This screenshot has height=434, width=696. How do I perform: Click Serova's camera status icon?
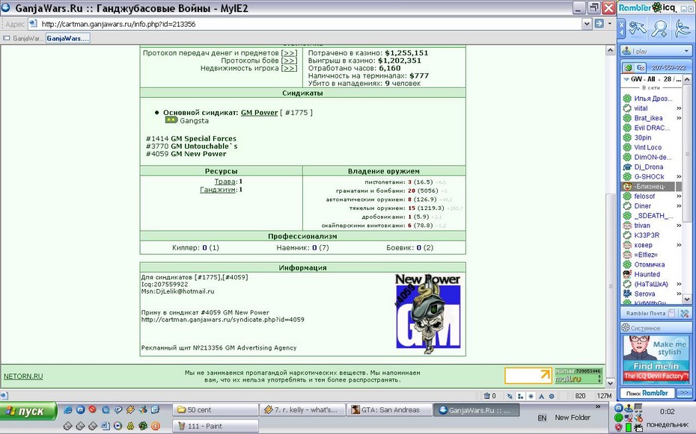pos(627,294)
